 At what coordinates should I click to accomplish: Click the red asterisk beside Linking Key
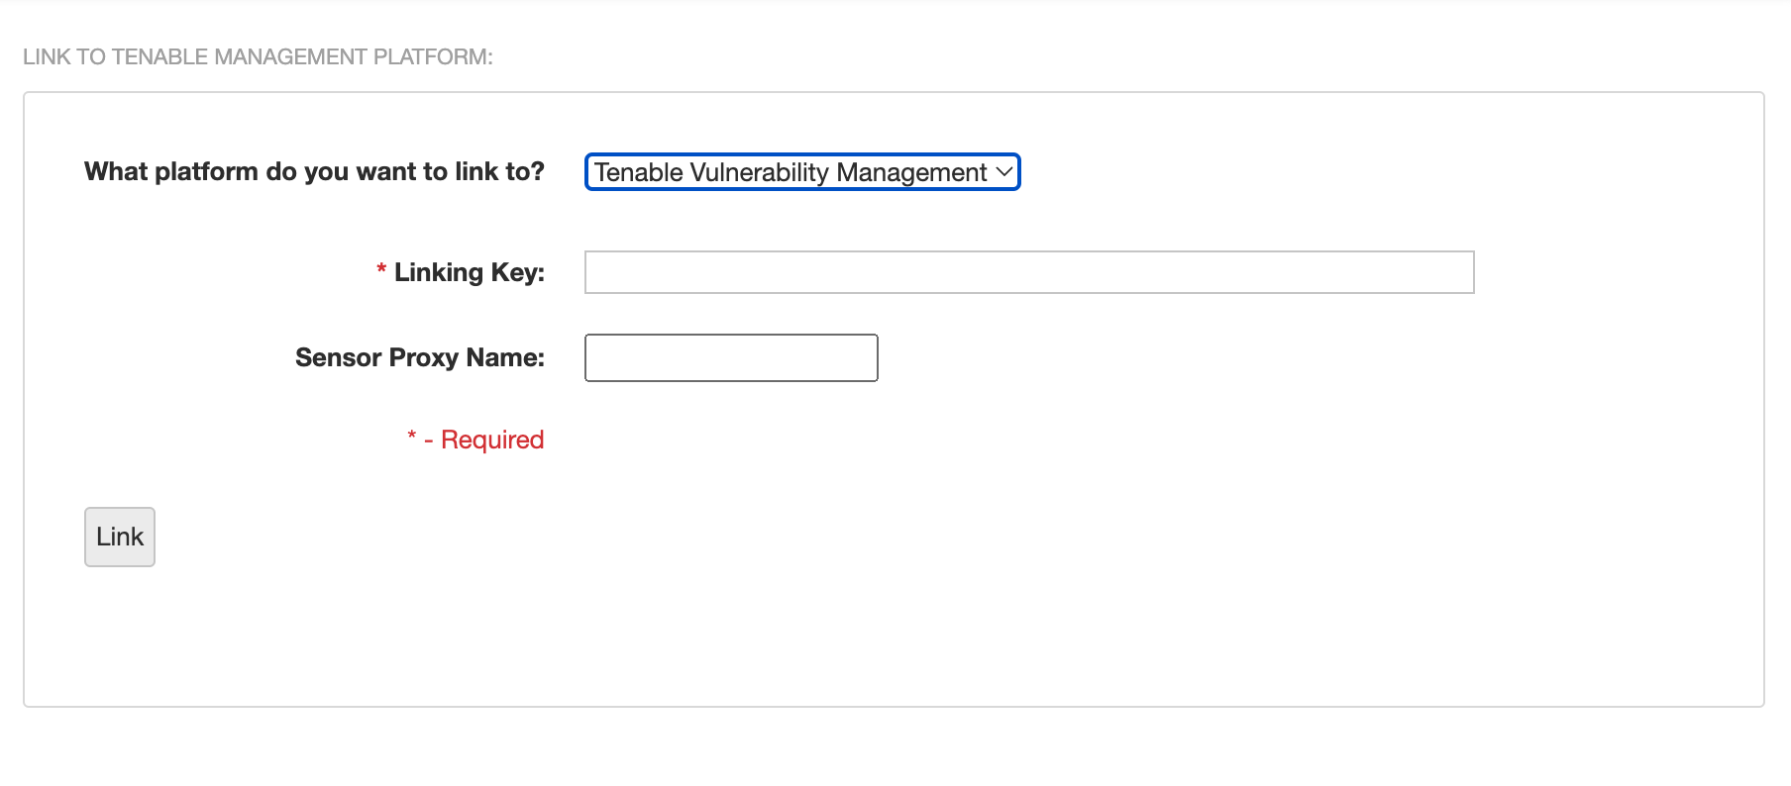coord(381,270)
